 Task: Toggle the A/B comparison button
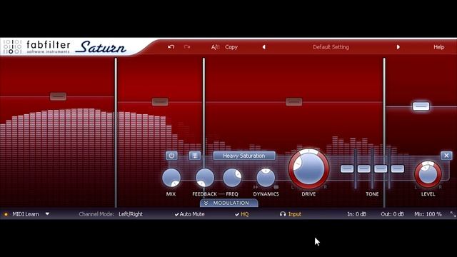point(215,47)
